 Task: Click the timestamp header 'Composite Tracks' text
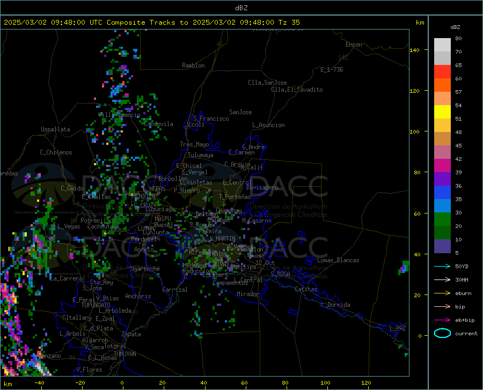pos(141,23)
